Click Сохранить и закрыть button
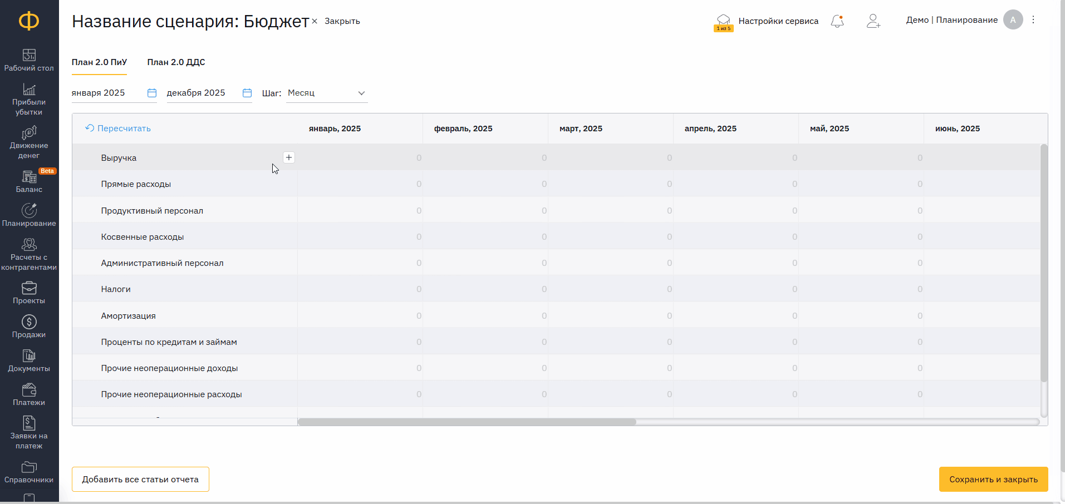1065x504 pixels. (x=993, y=479)
